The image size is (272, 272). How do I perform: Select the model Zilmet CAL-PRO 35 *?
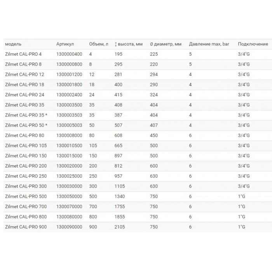26,115
